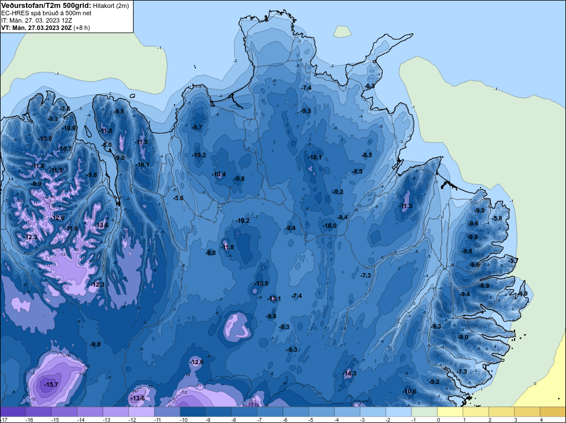Click the '(+8 h)' forecast offset
The width and height of the screenshot is (566, 423).
[x=82, y=28]
